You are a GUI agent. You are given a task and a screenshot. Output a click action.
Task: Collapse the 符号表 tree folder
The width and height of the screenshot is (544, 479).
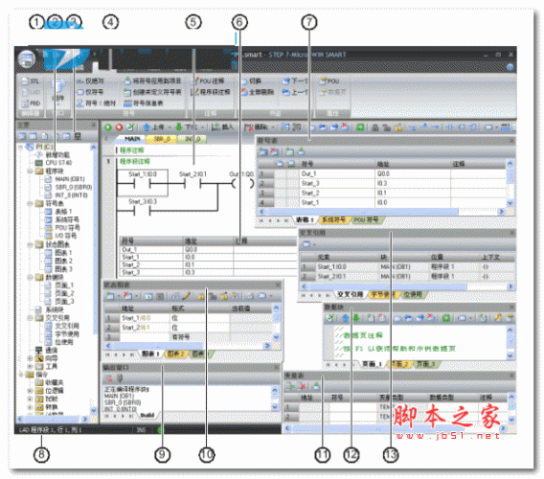[x=31, y=203]
